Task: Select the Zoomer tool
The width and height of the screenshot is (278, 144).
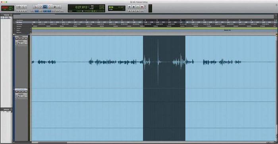Action: pyautogui.click(x=35, y=7)
